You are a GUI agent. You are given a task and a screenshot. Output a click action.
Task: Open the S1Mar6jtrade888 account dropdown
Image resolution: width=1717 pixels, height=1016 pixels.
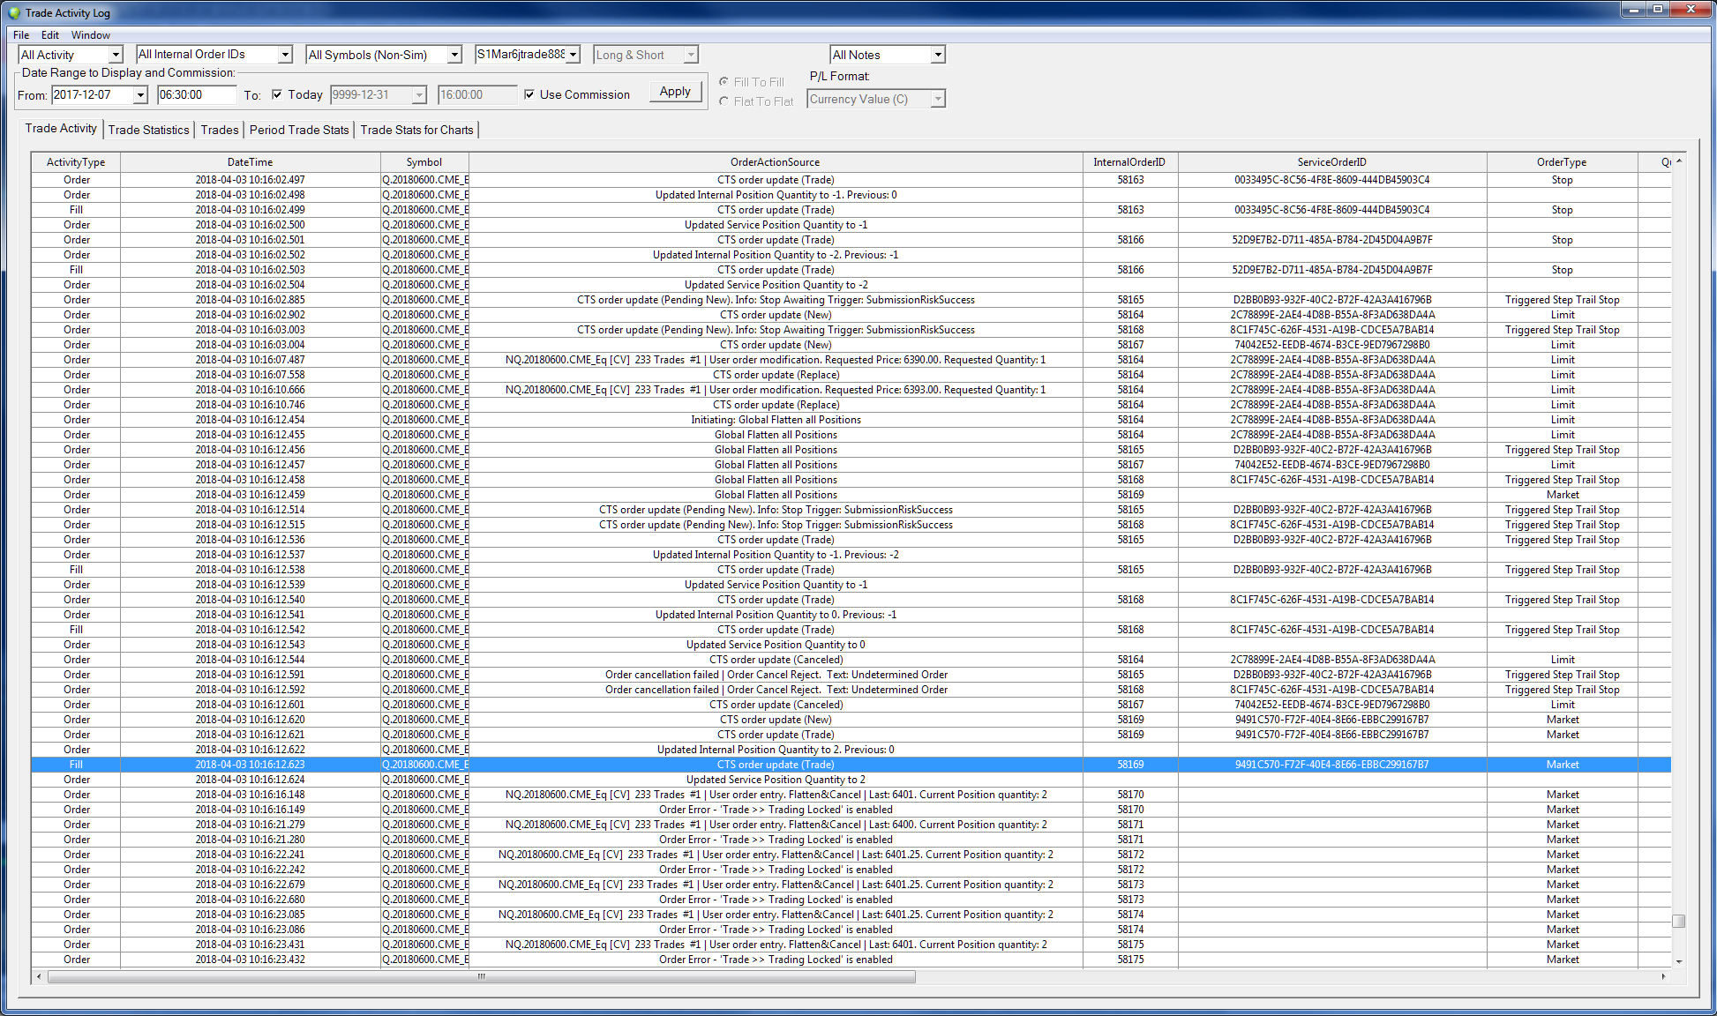click(x=574, y=55)
